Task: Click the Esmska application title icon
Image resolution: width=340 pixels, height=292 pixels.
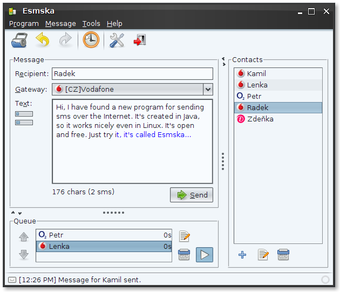Action: [x=12, y=11]
